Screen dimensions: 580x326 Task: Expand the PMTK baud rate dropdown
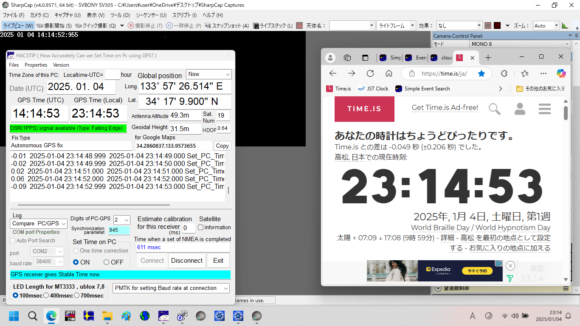pyautogui.click(x=171, y=288)
